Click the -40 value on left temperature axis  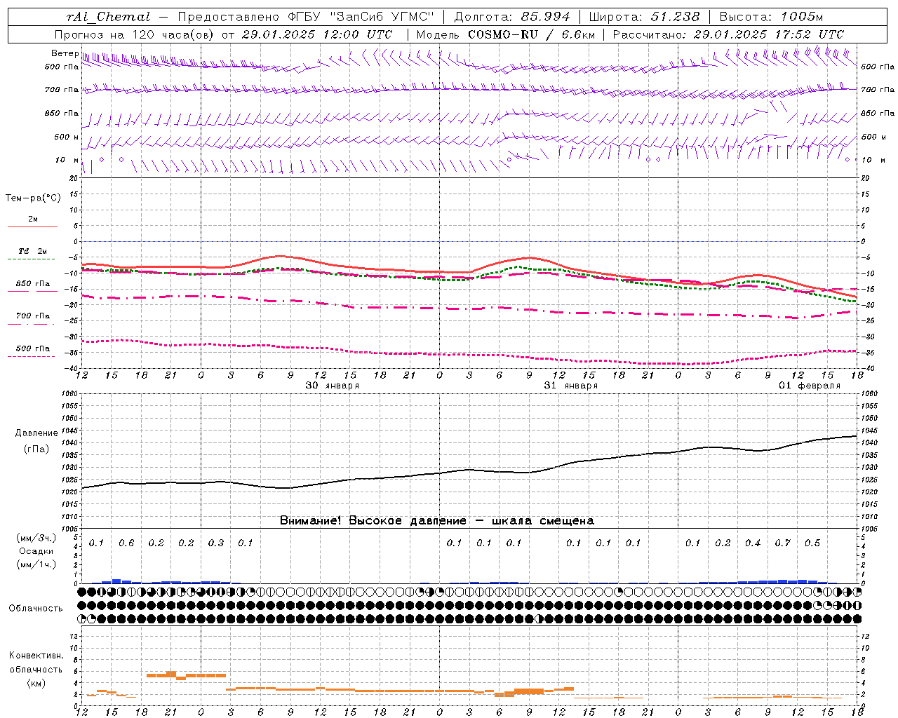[x=72, y=368]
